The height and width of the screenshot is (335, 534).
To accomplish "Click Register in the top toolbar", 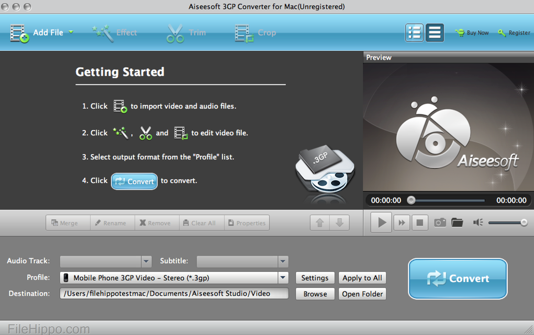I will coord(514,32).
